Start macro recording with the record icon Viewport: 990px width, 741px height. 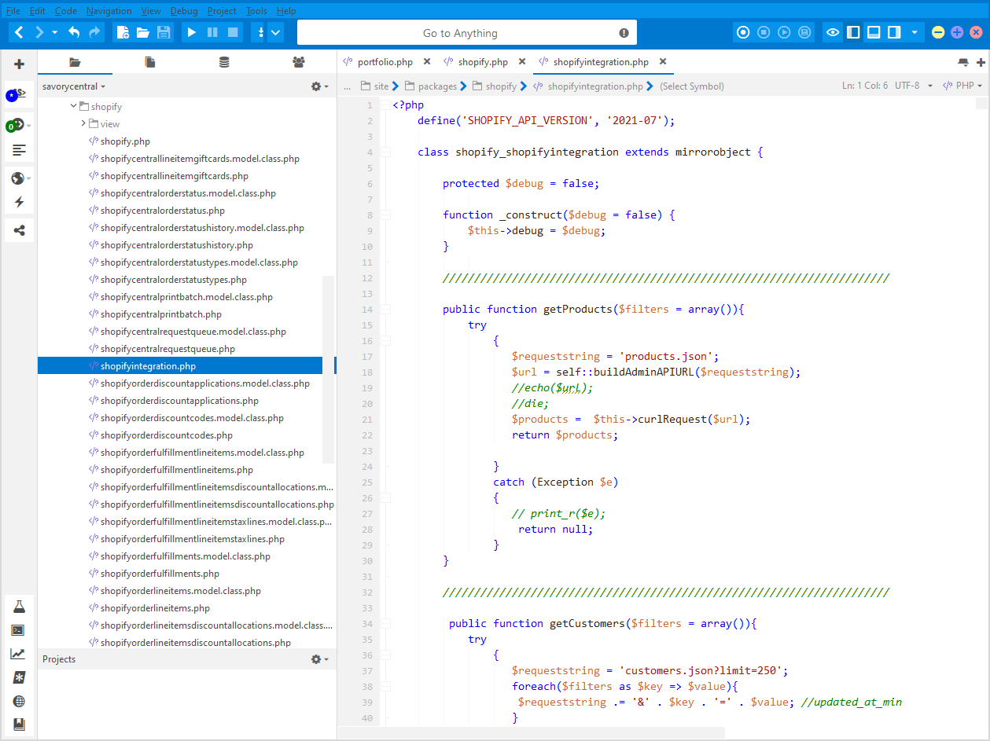click(x=743, y=32)
